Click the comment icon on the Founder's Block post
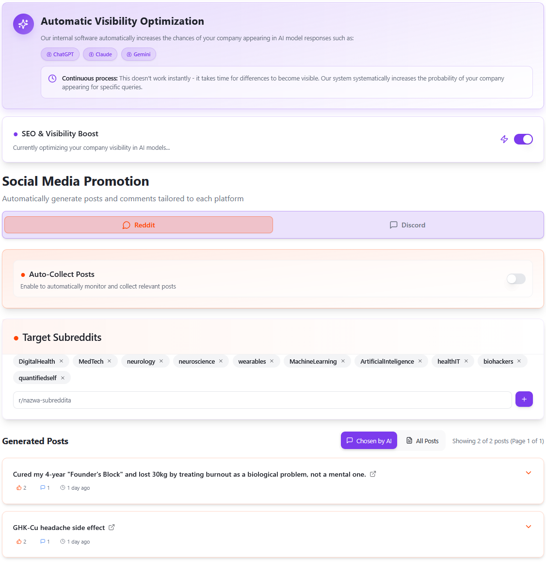The image size is (546, 562). click(43, 487)
